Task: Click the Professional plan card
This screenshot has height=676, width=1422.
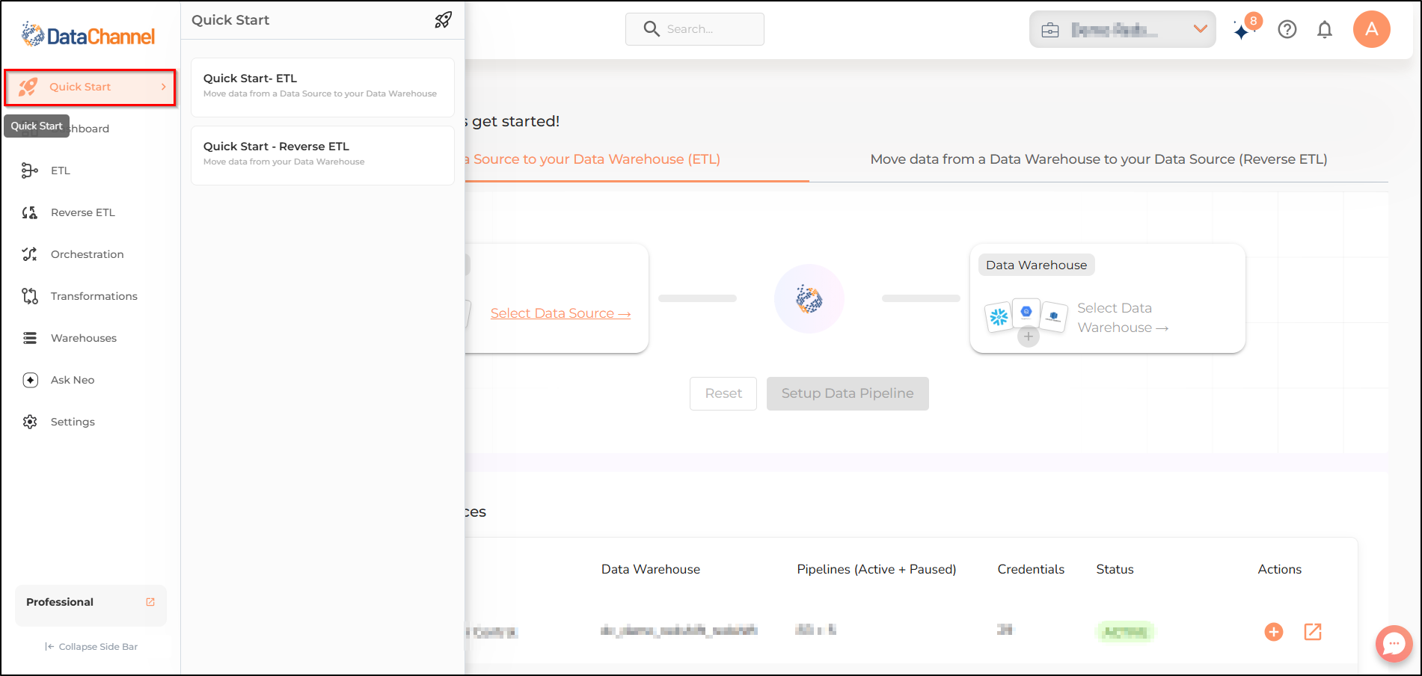Action: 91,605
